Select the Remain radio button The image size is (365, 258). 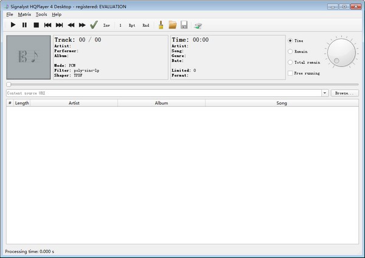point(290,52)
